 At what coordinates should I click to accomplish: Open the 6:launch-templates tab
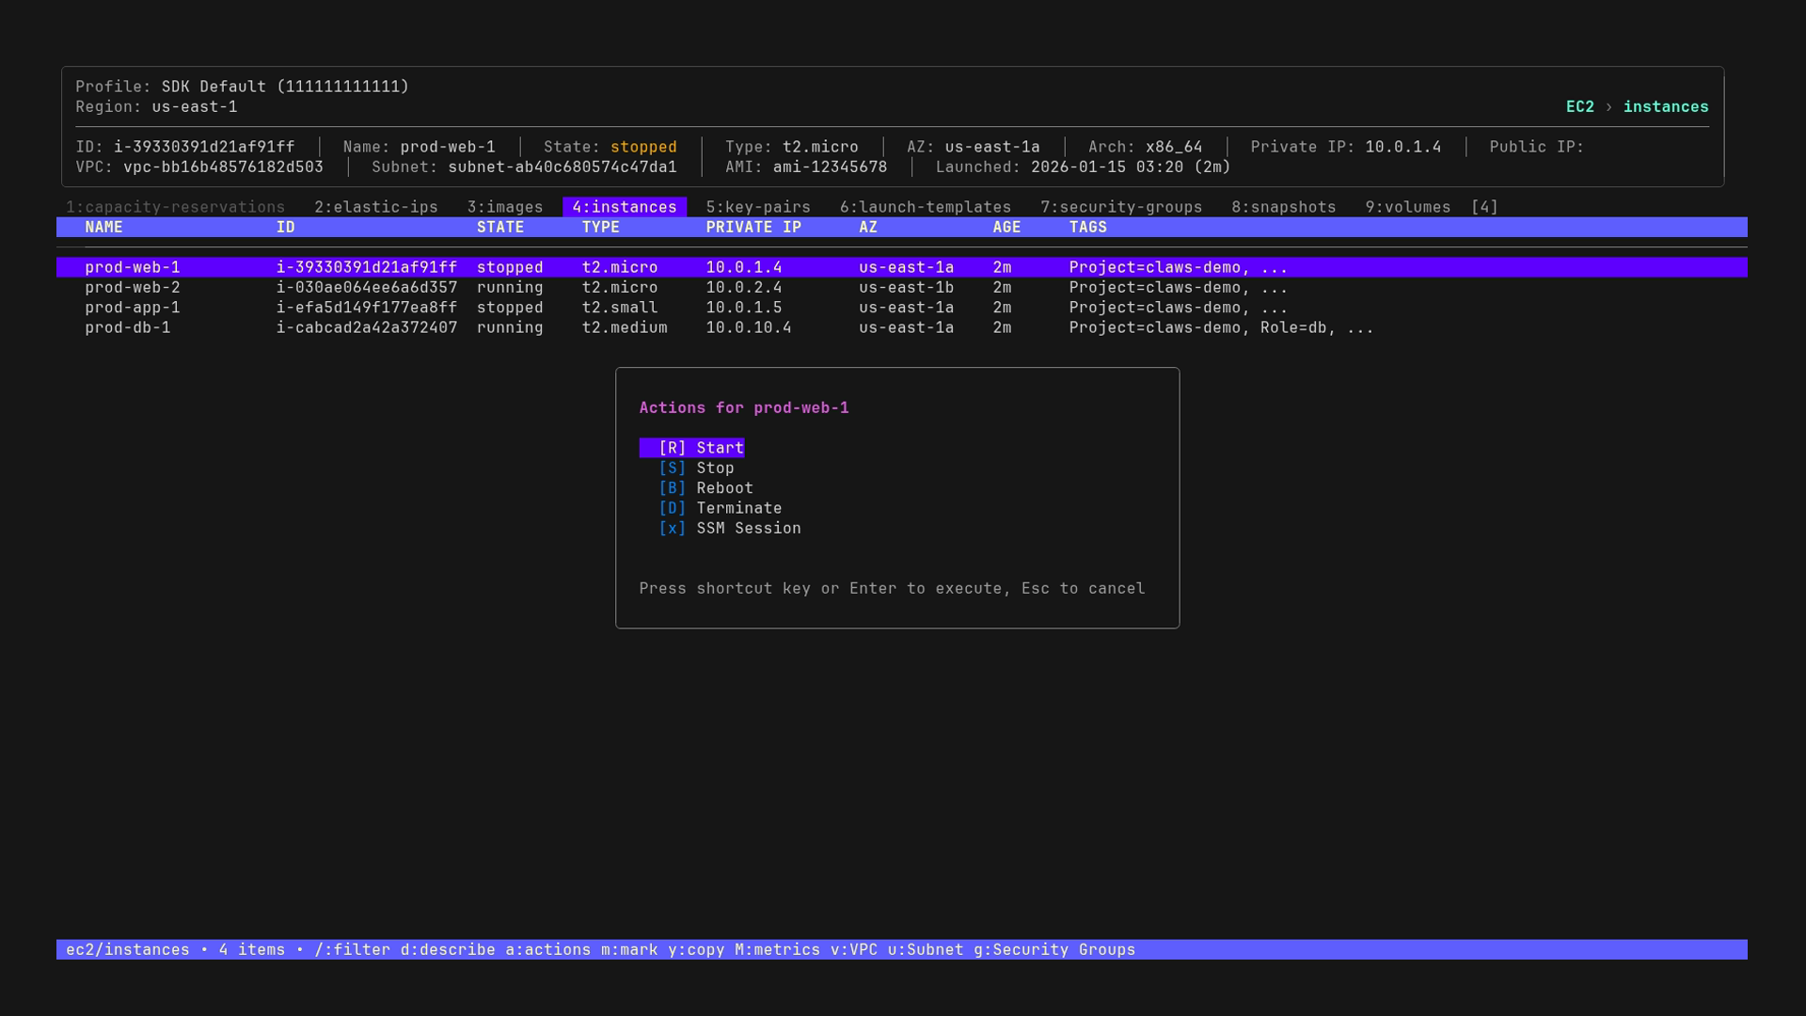pos(926,207)
